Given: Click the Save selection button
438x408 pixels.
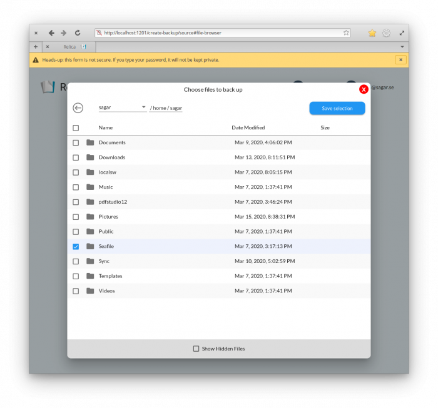Looking at the screenshot, I should [x=337, y=108].
